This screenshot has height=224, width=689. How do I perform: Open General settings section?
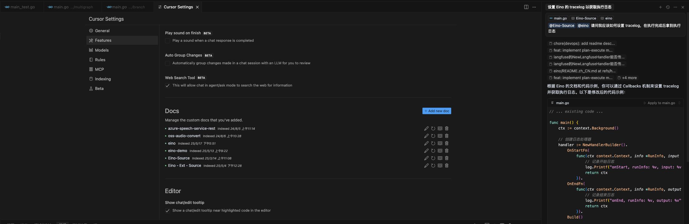click(x=122, y=31)
